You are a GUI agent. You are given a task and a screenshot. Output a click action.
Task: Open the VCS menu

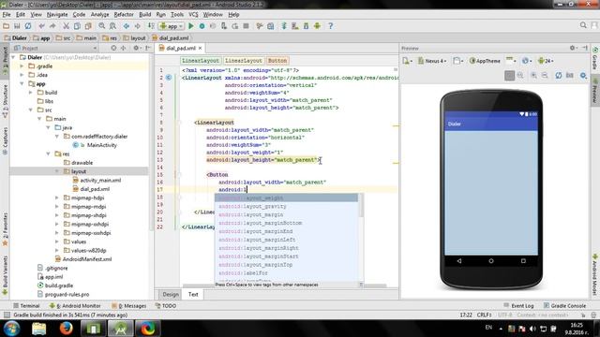pyautogui.click(x=193, y=15)
